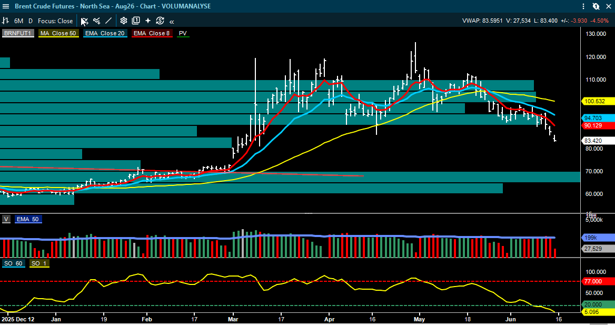Viewport: 615px width, 325px height.
Task: Select the EMA 50 volume label
Action: 28,220
